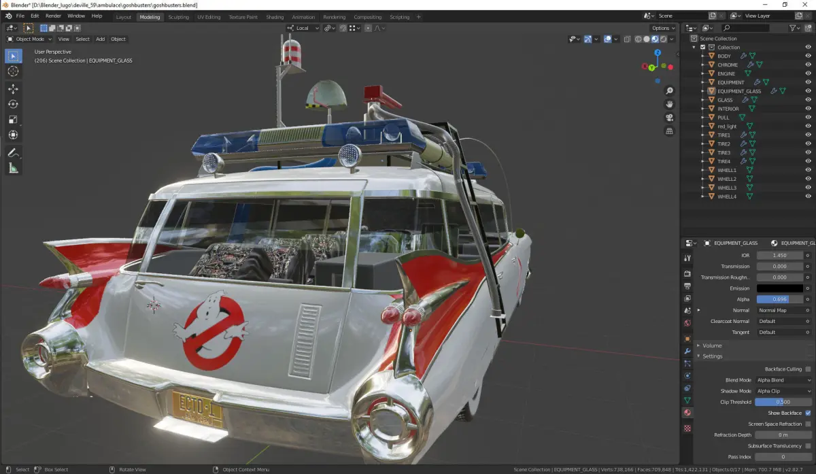This screenshot has height=474, width=816.
Task: Collapse the Collection tree node
Action: point(694,47)
